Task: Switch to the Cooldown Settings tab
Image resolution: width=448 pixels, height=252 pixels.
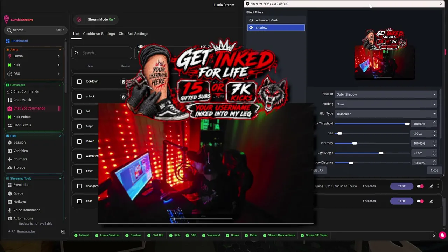Action: point(99,34)
